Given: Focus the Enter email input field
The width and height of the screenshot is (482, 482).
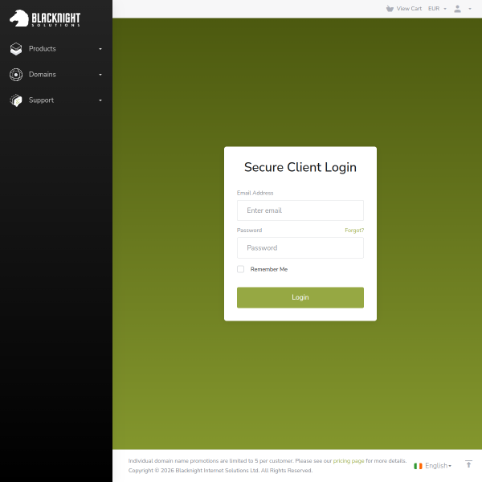Looking at the screenshot, I should (x=300, y=210).
